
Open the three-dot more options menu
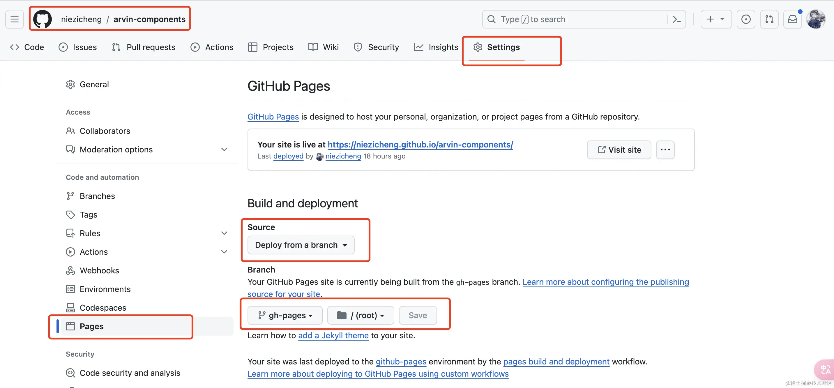665,150
